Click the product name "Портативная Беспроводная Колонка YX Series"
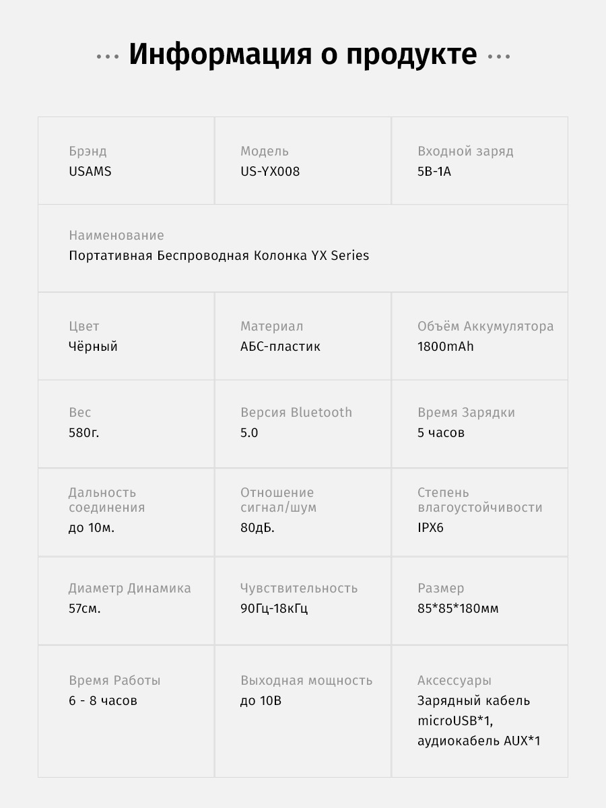 219,256
